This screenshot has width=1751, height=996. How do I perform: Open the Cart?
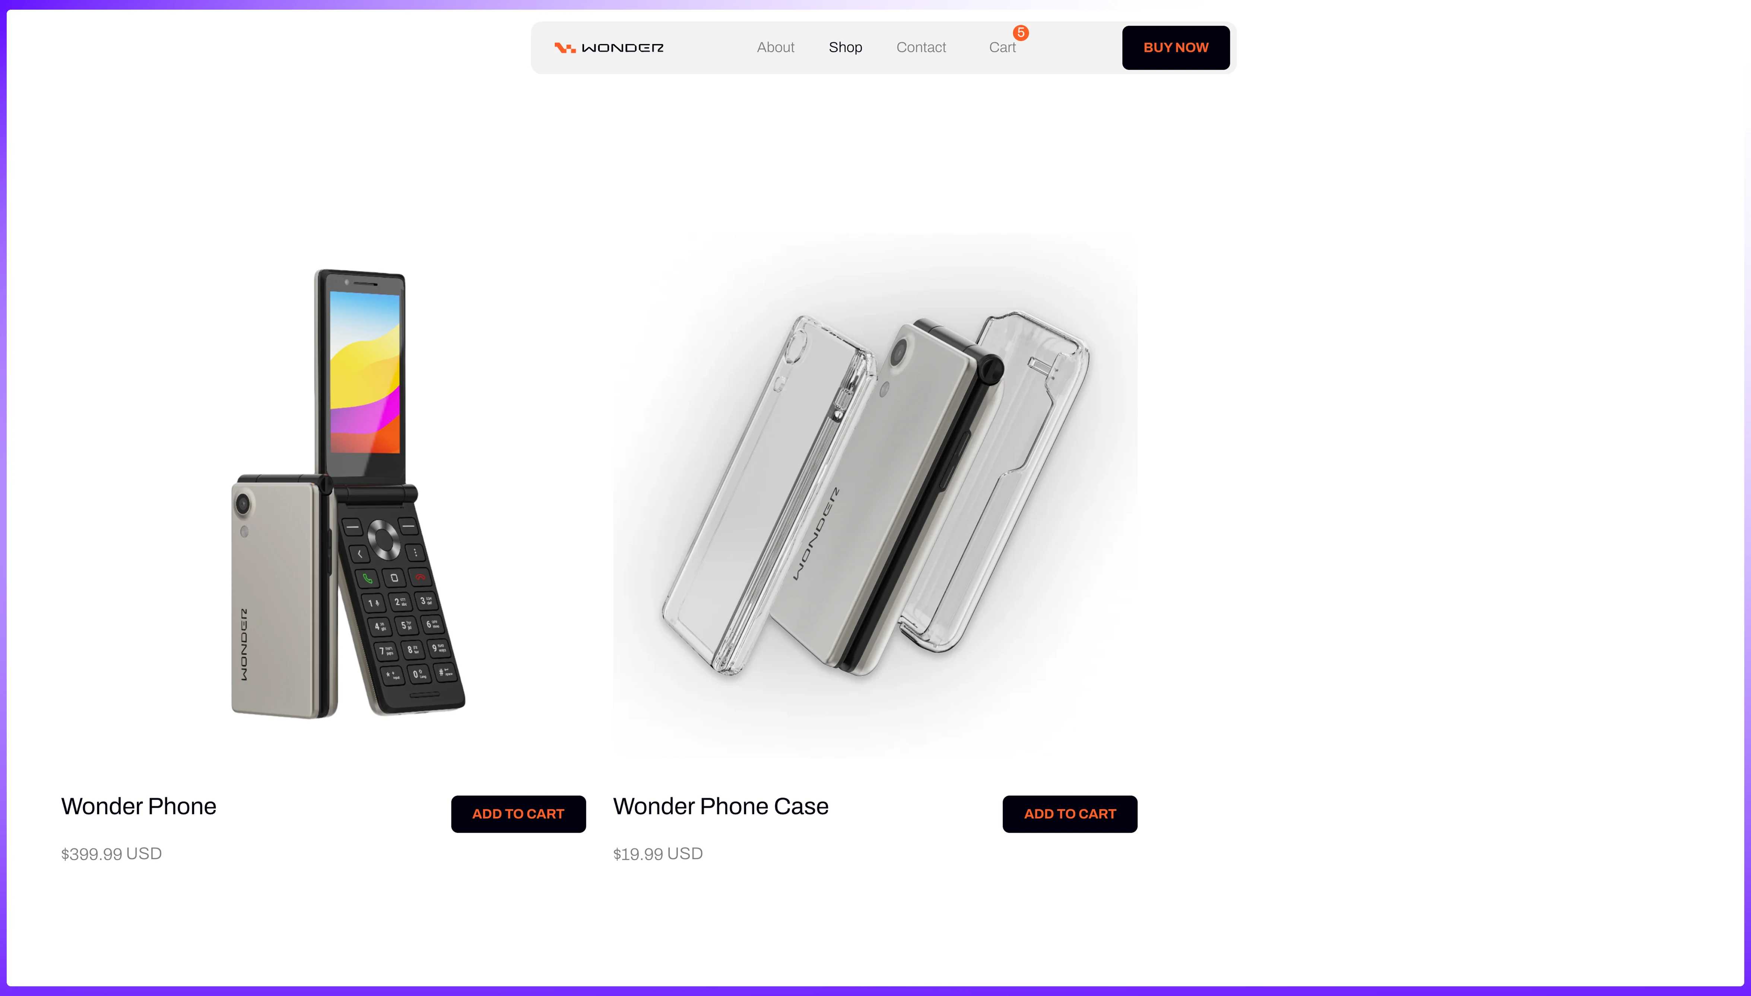[1002, 47]
